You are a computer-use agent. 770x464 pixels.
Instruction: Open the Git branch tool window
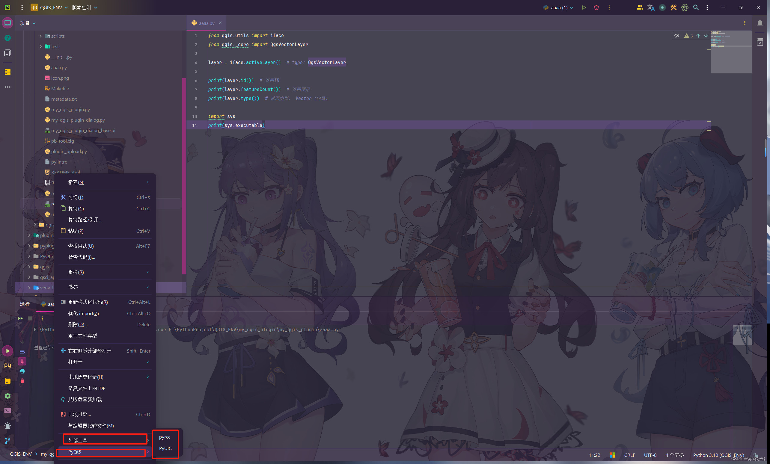tap(7, 441)
